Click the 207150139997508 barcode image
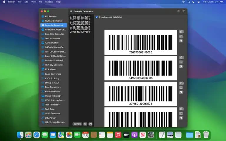Viewport: 226px width, 141px height. click(x=141, y=94)
